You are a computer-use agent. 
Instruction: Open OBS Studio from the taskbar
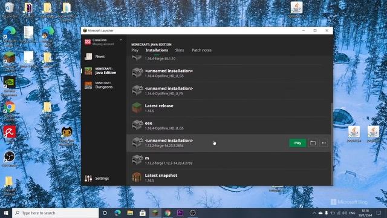pyautogui.click(x=192, y=213)
